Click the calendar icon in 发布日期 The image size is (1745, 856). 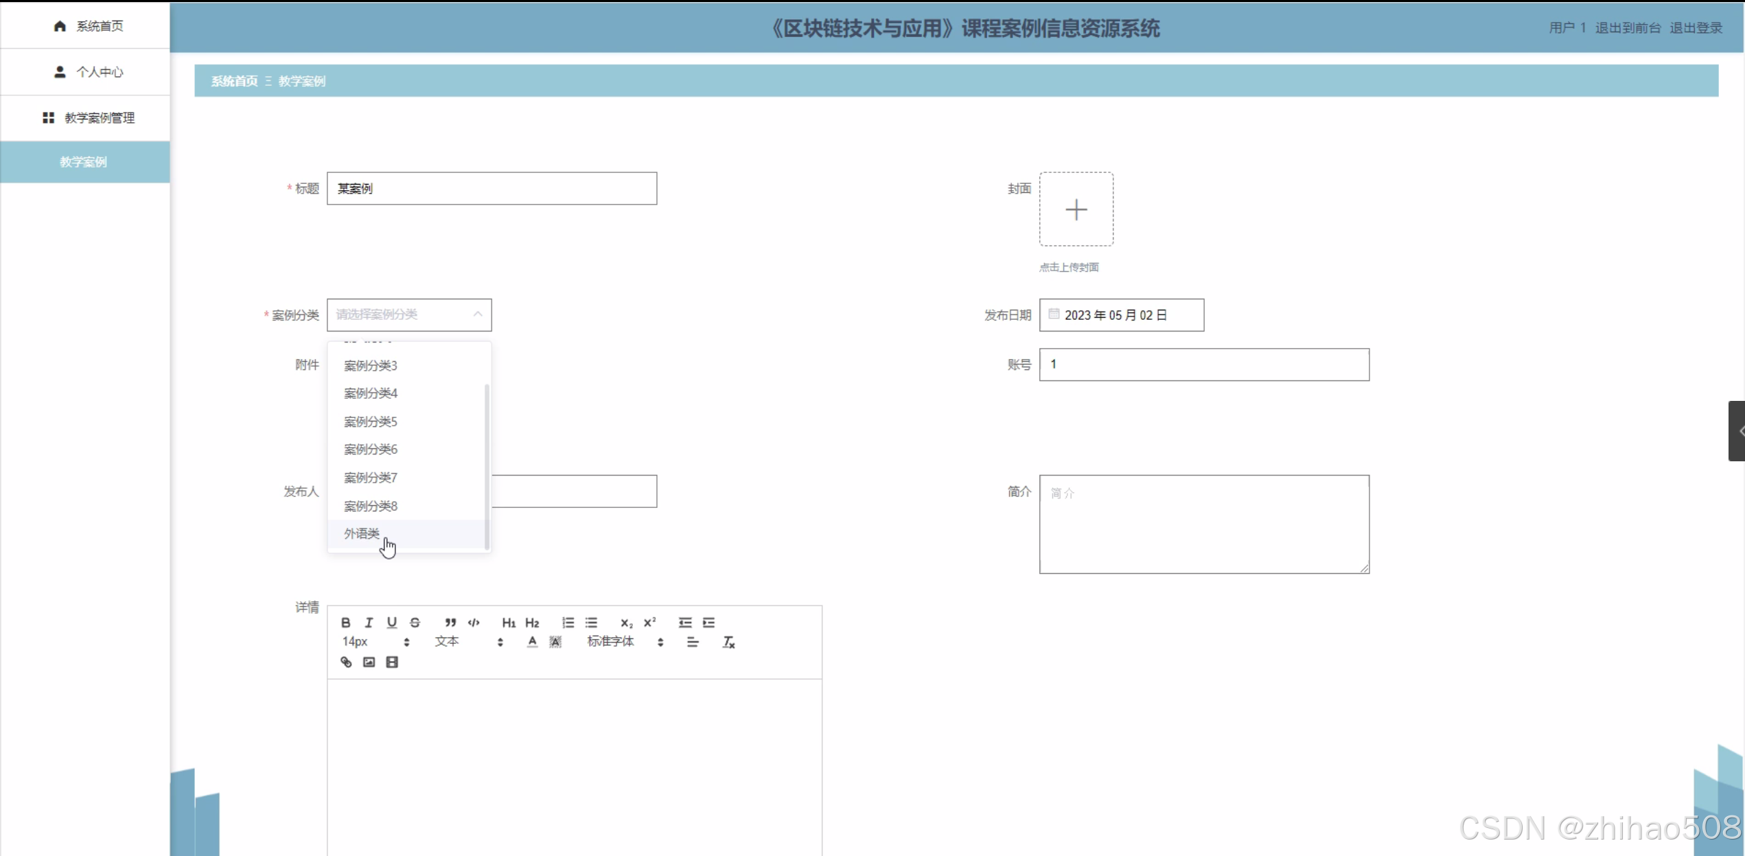1054,314
